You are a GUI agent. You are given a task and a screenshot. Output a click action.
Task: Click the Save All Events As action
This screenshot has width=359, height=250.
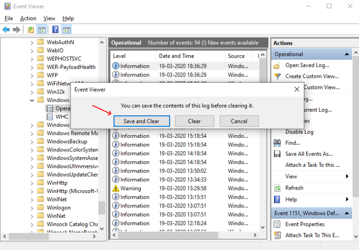click(x=309, y=154)
